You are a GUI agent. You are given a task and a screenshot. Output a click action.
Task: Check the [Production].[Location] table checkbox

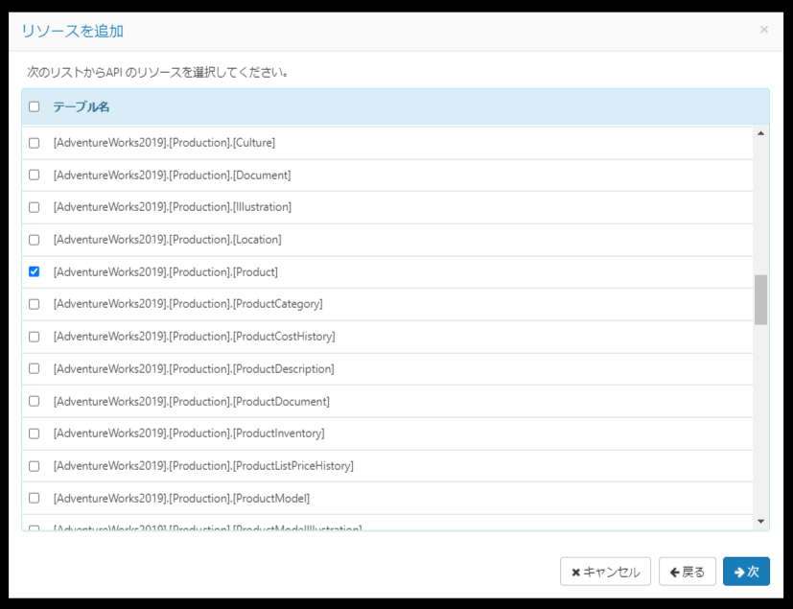(34, 240)
